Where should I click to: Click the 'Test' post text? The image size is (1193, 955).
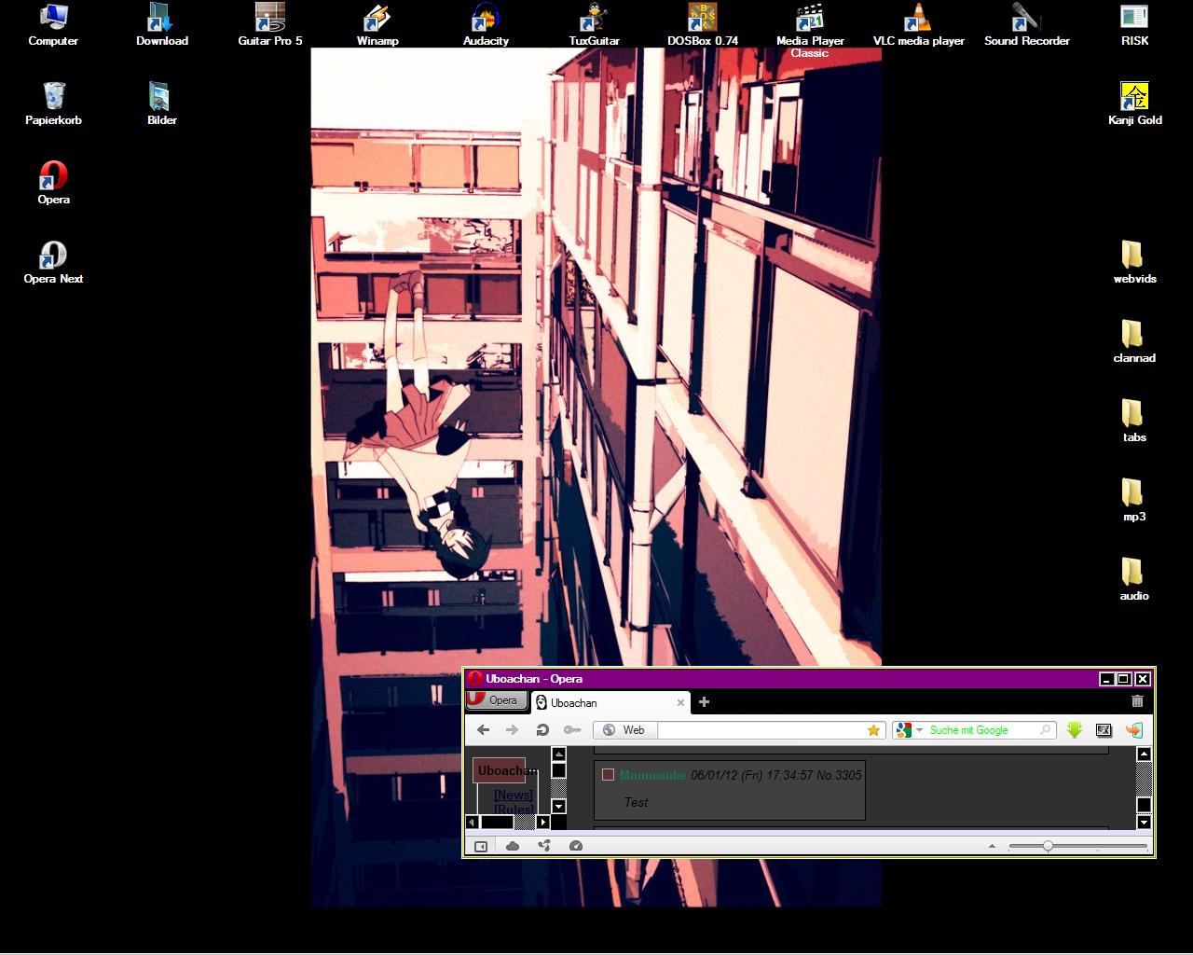click(x=636, y=802)
